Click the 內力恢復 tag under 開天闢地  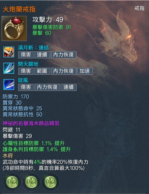click(x=64, y=71)
